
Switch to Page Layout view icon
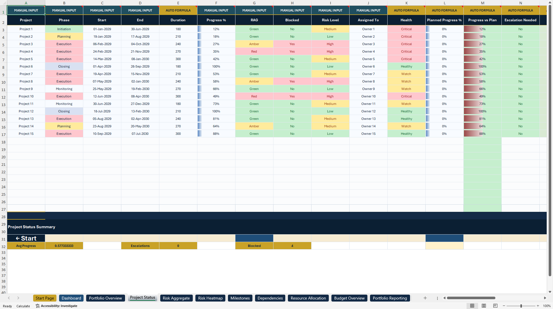click(x=484, y=306)
